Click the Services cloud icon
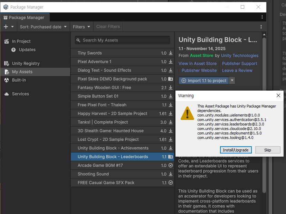This screenshot has height=214, width=286. pos(7,94)
